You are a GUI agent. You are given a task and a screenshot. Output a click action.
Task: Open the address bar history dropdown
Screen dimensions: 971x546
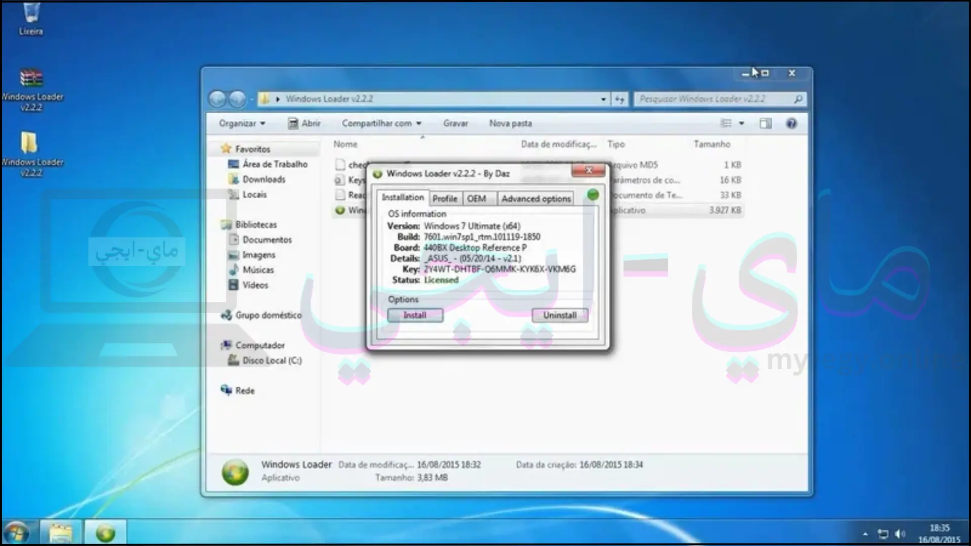pyautogui.click(x=603, y=99)
